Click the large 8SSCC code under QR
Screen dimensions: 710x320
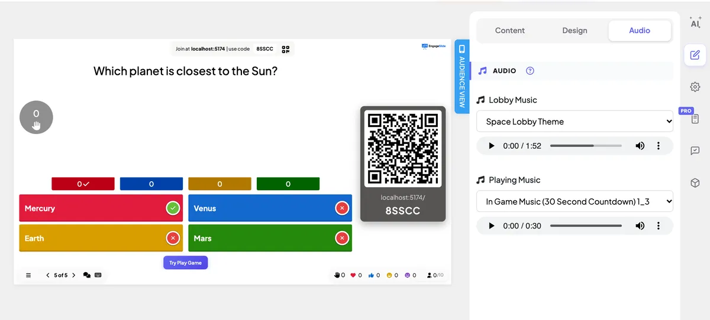point(403,210)
